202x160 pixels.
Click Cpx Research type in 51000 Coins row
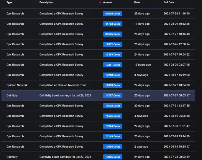[15, 14]
